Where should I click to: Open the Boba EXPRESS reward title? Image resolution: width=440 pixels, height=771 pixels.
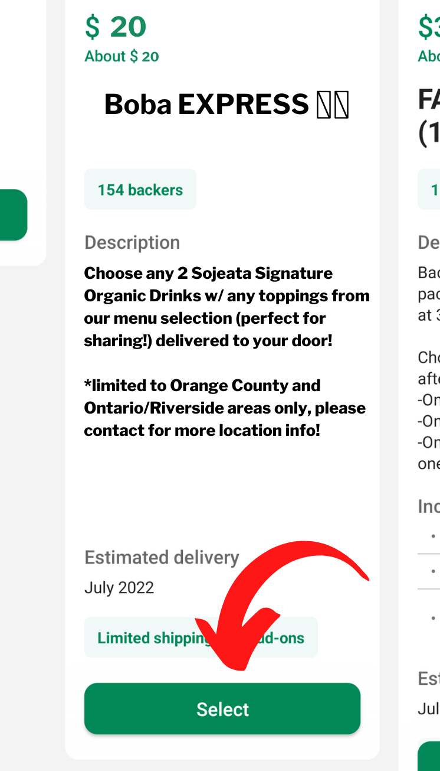click(x=206, y=105)
